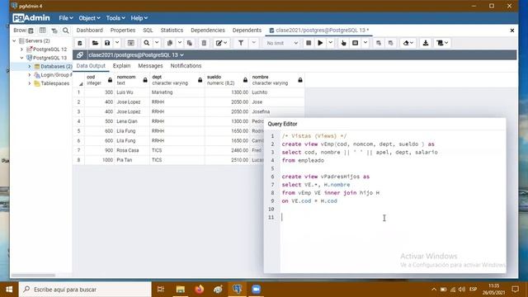Select the Explain results tab

click(x=121, y=66)
